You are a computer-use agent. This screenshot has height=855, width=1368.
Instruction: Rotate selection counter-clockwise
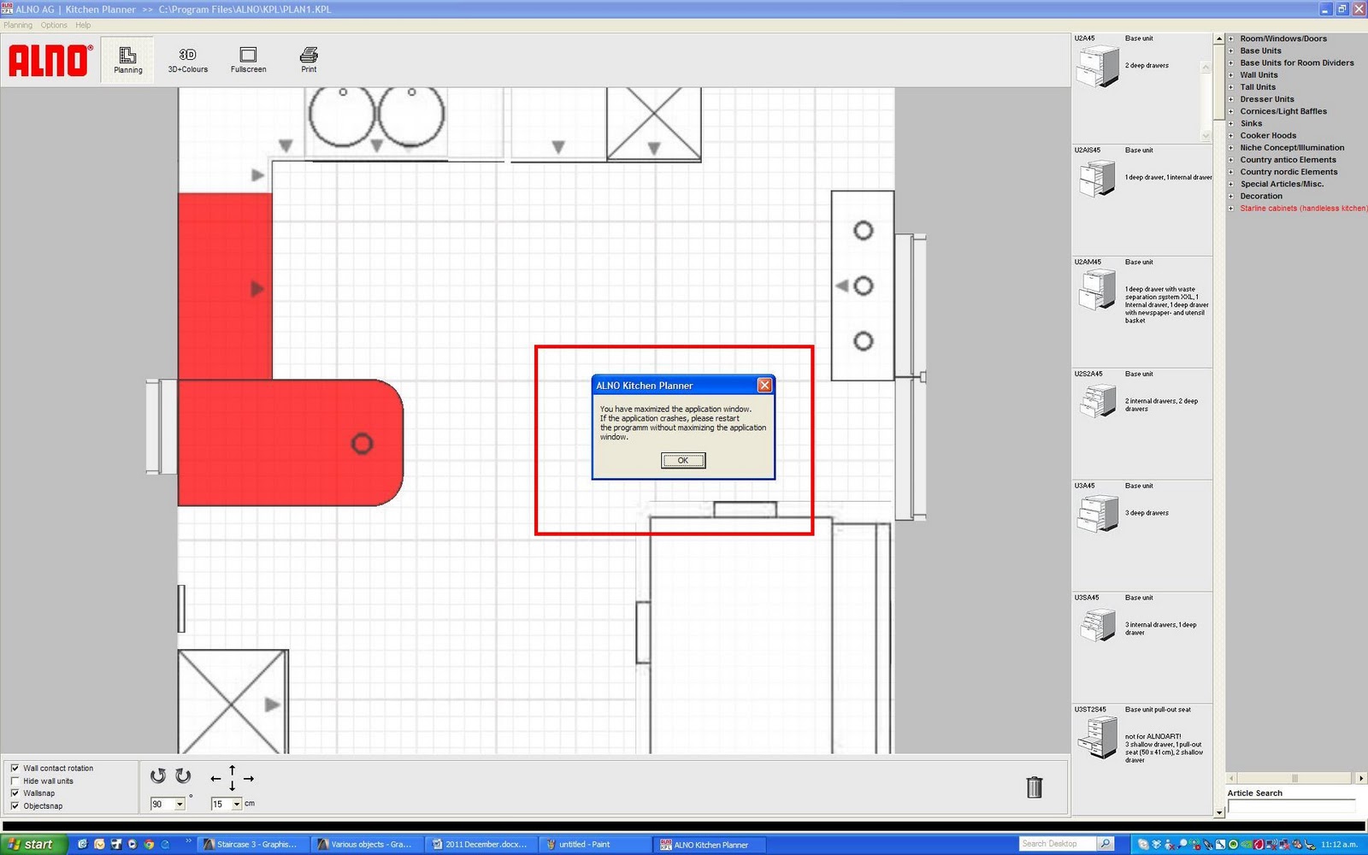click(x=158, y=776)
